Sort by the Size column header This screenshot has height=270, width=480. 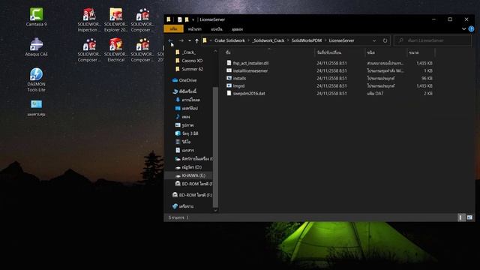coord(421,52)
